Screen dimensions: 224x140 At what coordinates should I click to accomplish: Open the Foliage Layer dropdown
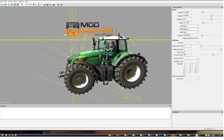[191, 61]
